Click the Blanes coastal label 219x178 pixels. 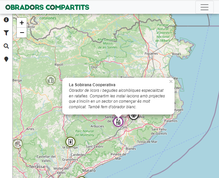click(131, 149)
